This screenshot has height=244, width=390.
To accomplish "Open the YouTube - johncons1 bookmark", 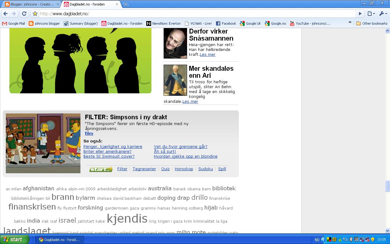I will tap(310, 23).
